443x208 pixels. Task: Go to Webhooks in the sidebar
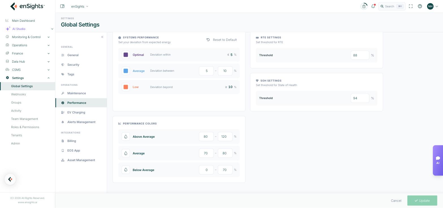click(x=18, y=94)
